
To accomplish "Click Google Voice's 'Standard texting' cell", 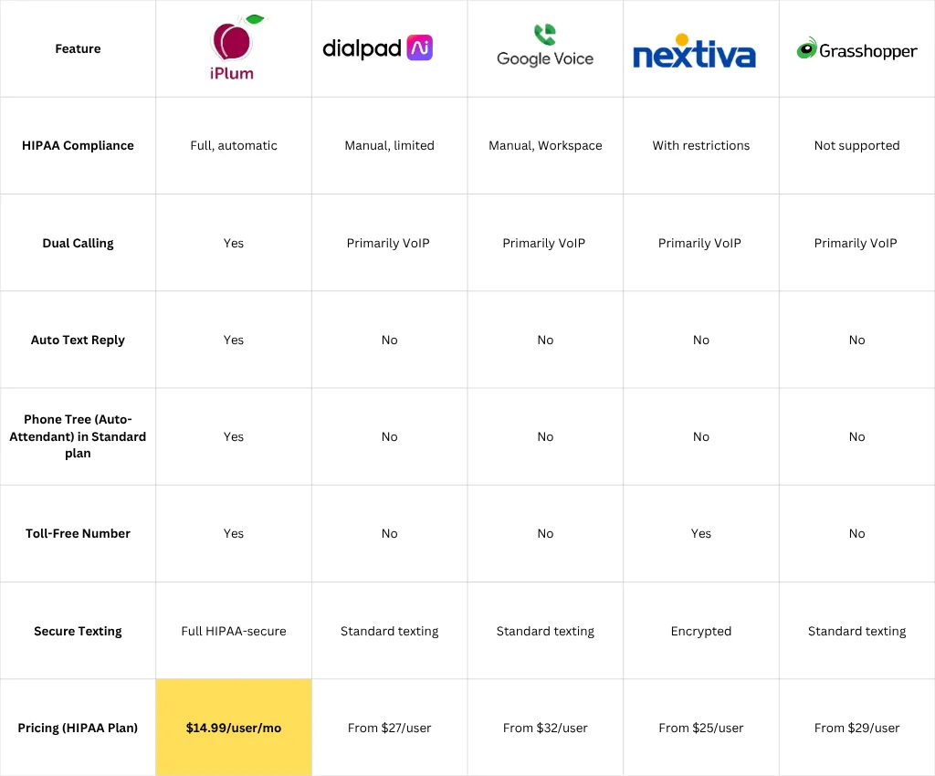I will tap(545, 631).
